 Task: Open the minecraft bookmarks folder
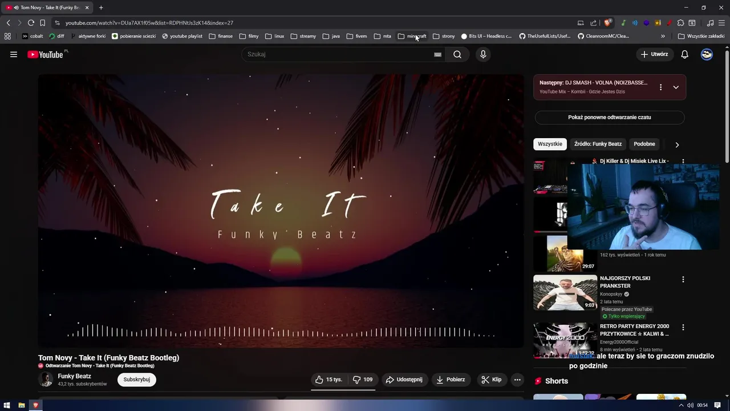[x=412, y=36]
